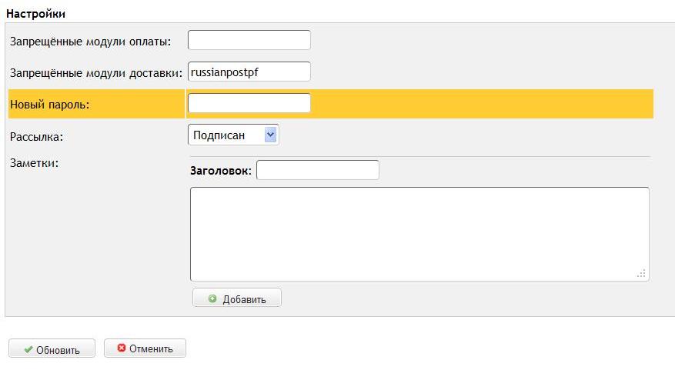Click the green plus icon on Добавить
This screenshot has width=675, height=380.
pos(213,299)
